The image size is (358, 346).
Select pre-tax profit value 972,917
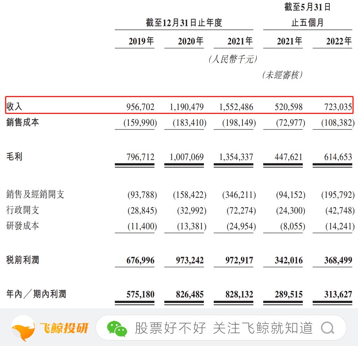click(x=239, y=260)
